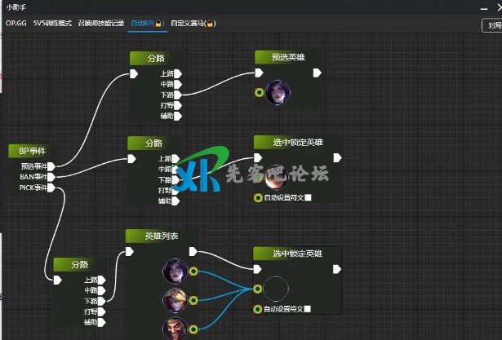Click the 对局 button at top right
This screenshot has height=340, width=502.
tap(492, 25)
